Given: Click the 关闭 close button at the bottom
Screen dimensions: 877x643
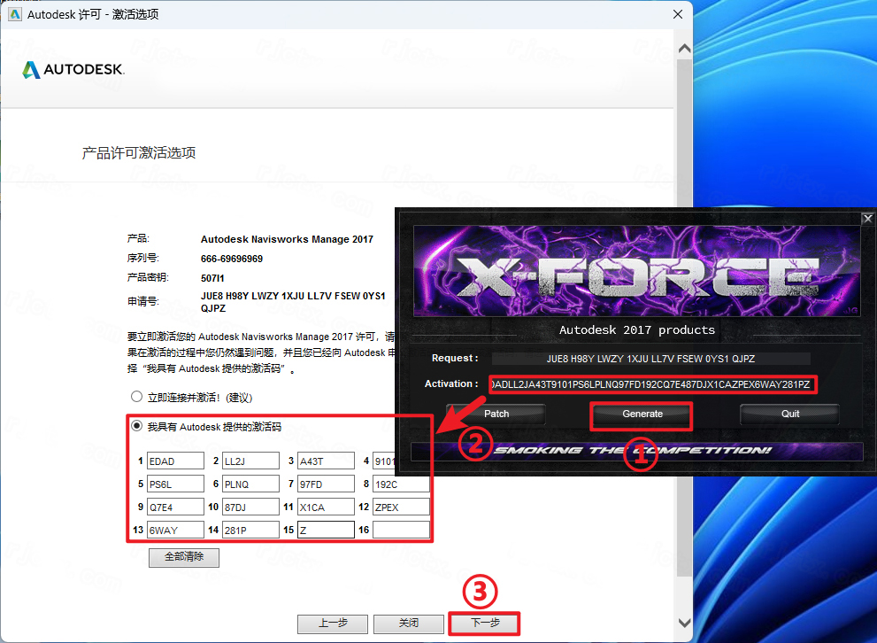Looking at the screenshot, I should pos(409,624).
